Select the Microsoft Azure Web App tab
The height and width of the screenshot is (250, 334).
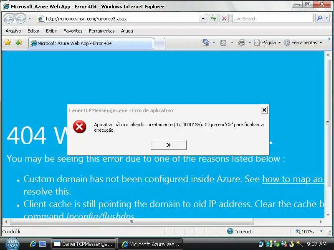tap(91, 43)
